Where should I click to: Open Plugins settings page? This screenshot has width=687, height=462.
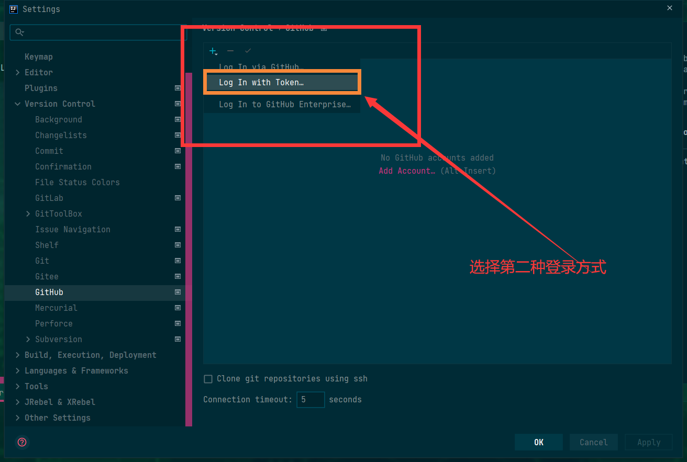click(x=41, y=88)
